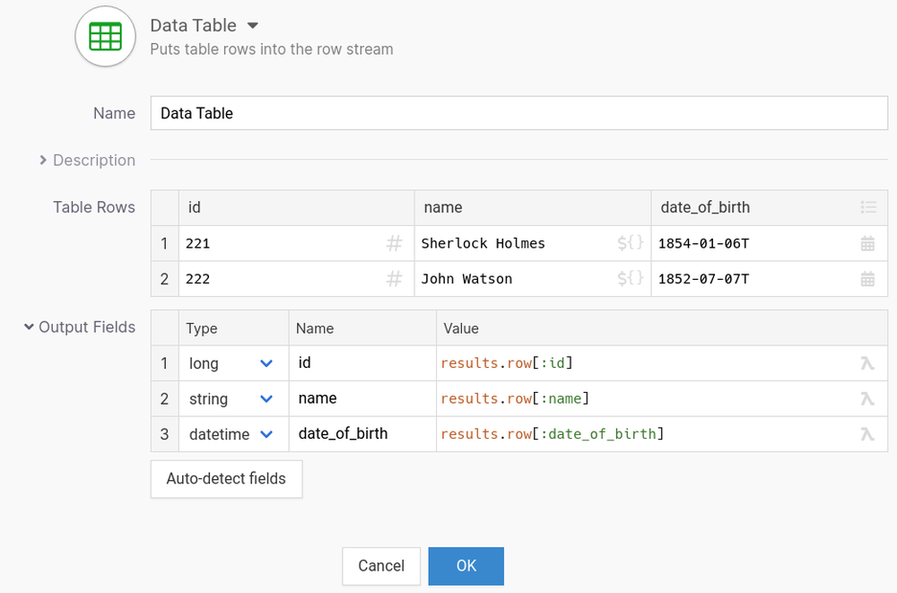
Task: Select Table Rows row number 1
Action: 165,244
